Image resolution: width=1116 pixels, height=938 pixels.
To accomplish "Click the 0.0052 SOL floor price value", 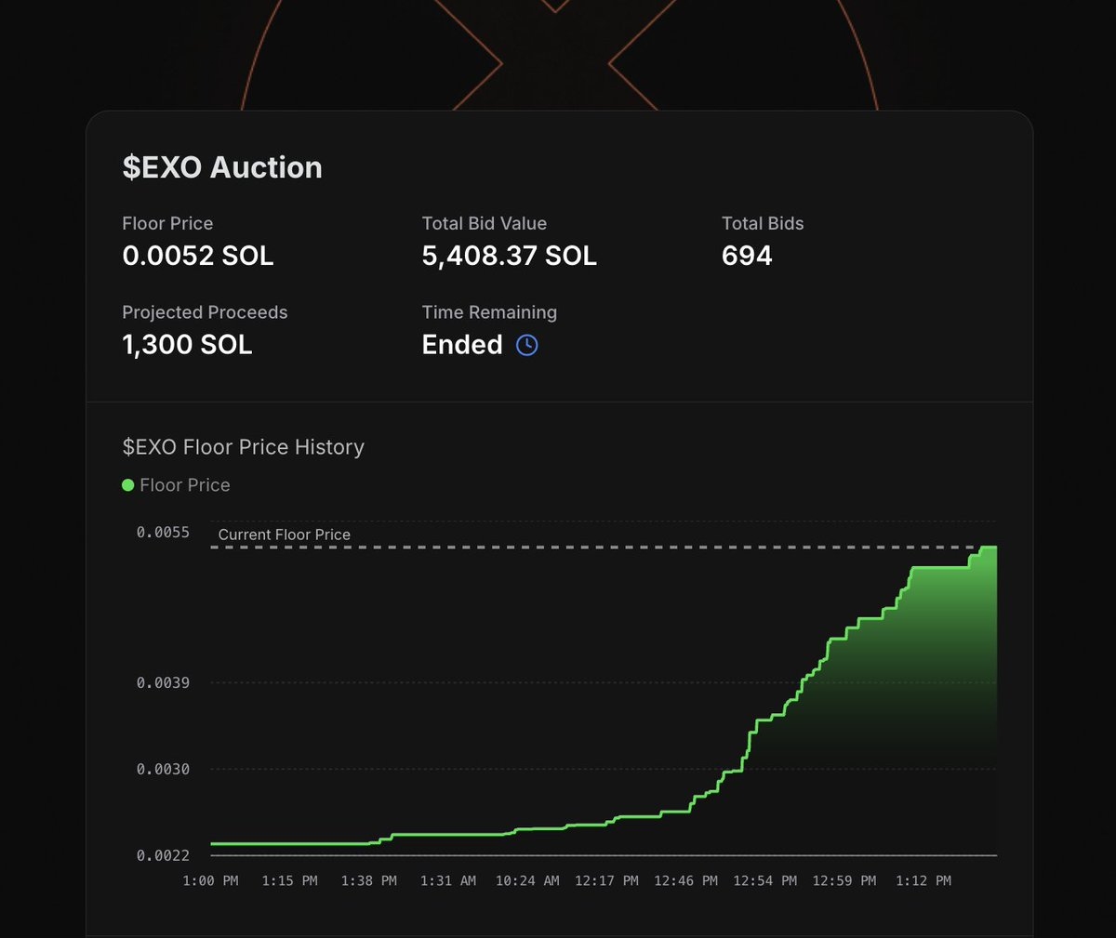I will pyautogui.click(x=198, y=256).
